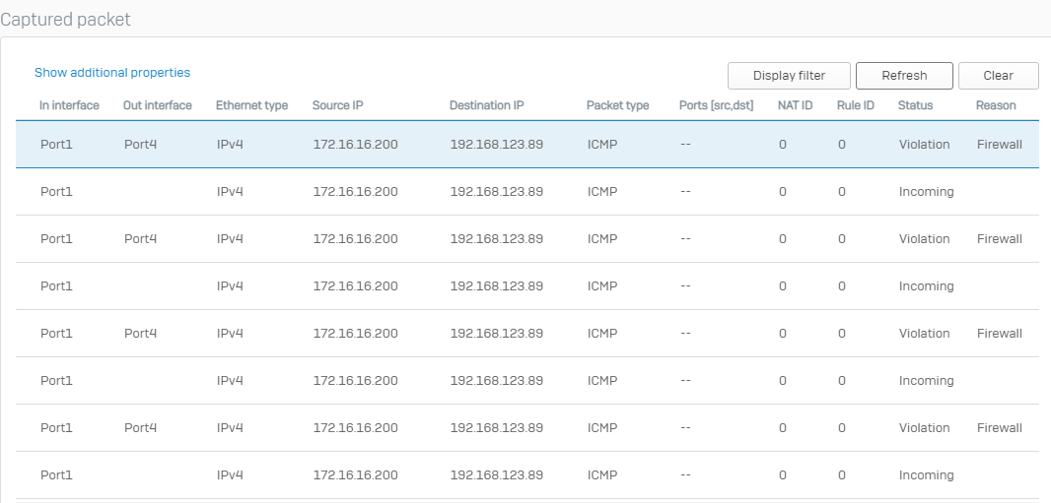Click the Packet type column header

pyautogui.click(x=618, y=105)
